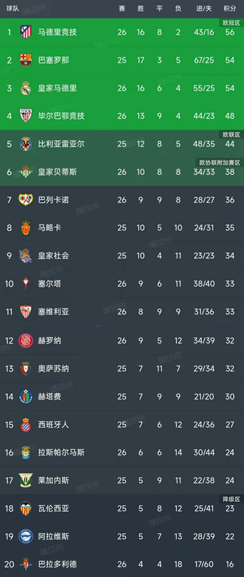
Task: Click the 欧协联附加赛区 label
Action: click(219, 162)
